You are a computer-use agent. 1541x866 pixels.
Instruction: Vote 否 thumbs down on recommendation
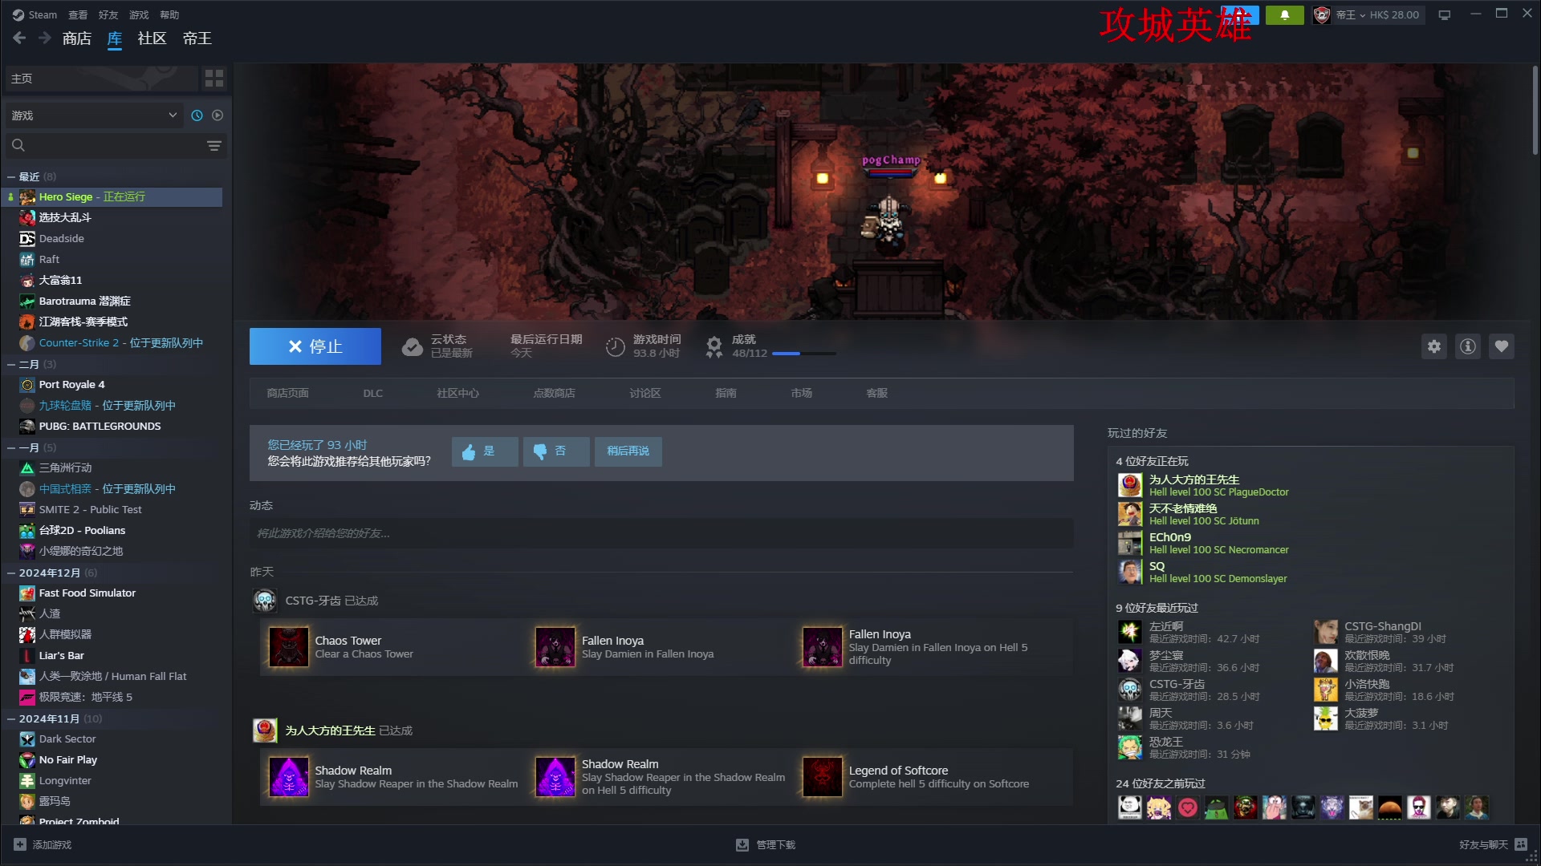(556, 451)
